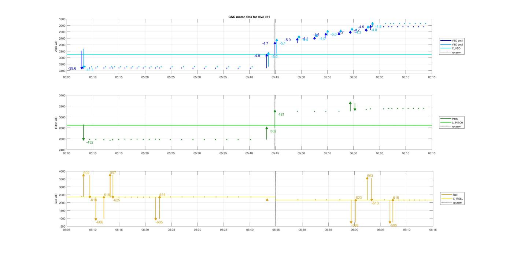
Task: Click the "-606" roll data label
Action: point(100,222)
